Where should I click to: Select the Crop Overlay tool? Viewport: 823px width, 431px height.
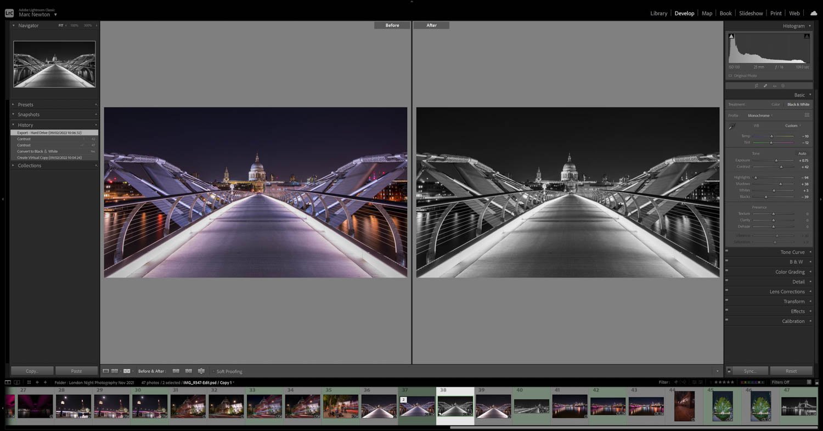757,86
